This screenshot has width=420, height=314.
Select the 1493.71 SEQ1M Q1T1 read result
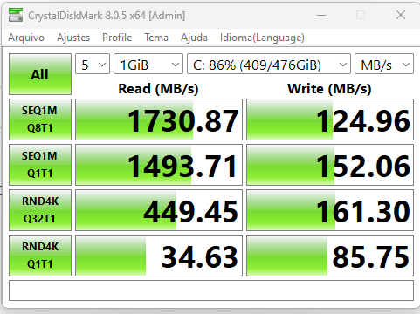point(159,165)
